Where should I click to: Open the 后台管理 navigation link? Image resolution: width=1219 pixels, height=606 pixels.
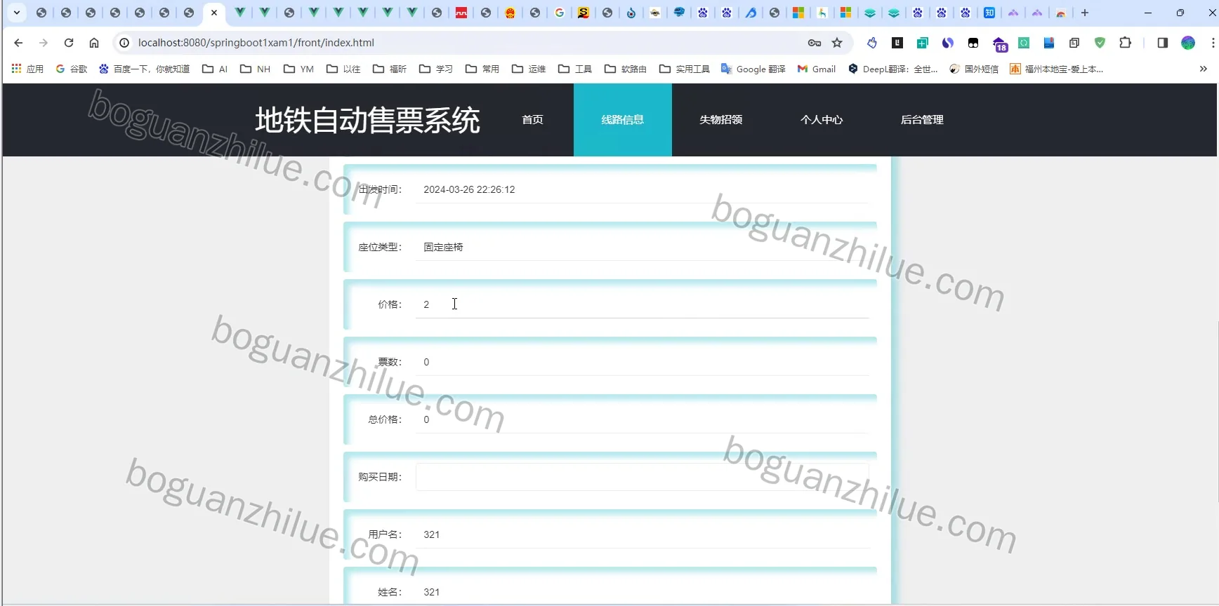tap(922, 120)
